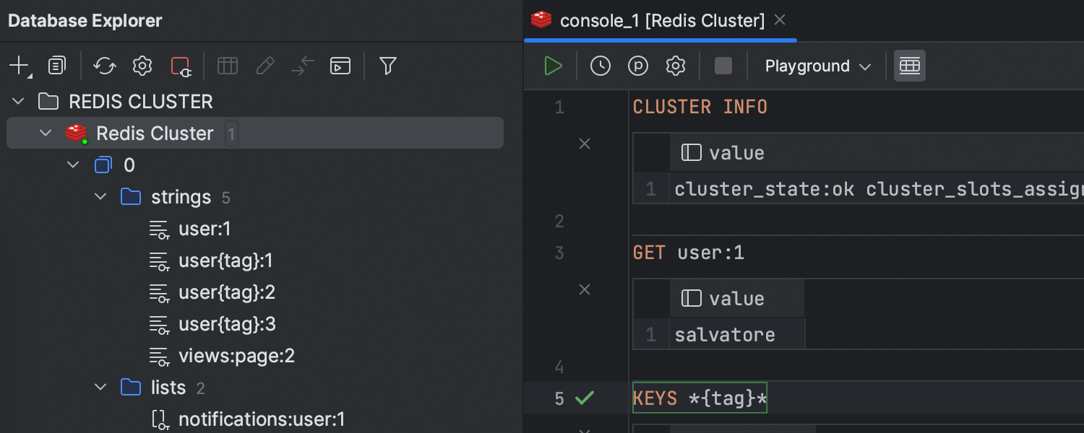This screenshot has height=433, width=1084.
Task: Collapse the lists folder
Action: pyautogui.click(x=101, y=388)
